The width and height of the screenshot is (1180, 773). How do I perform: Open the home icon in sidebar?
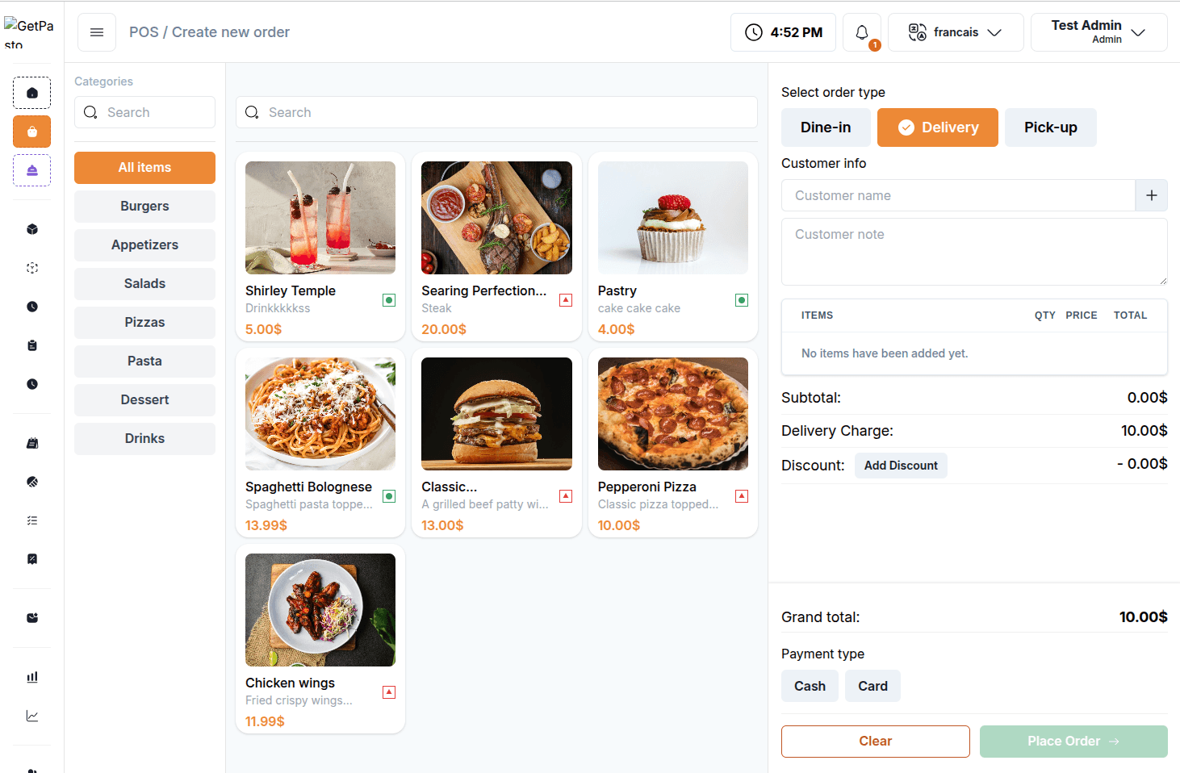32,93
